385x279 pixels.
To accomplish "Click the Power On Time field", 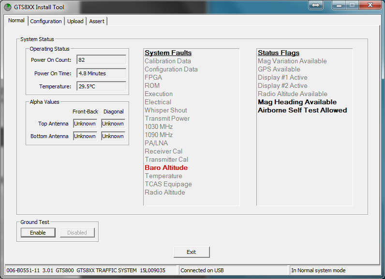I will coord(102,73).
